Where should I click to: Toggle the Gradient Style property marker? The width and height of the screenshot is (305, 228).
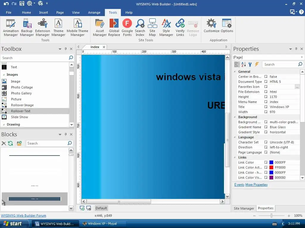(x=266, y=132)
